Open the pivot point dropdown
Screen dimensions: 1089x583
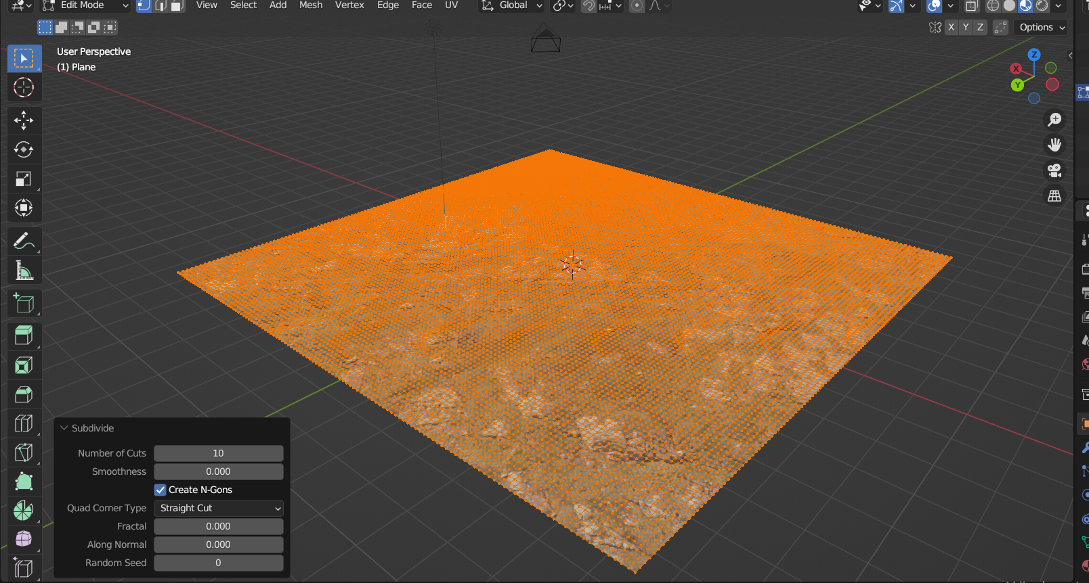click(x=564, y=5)
